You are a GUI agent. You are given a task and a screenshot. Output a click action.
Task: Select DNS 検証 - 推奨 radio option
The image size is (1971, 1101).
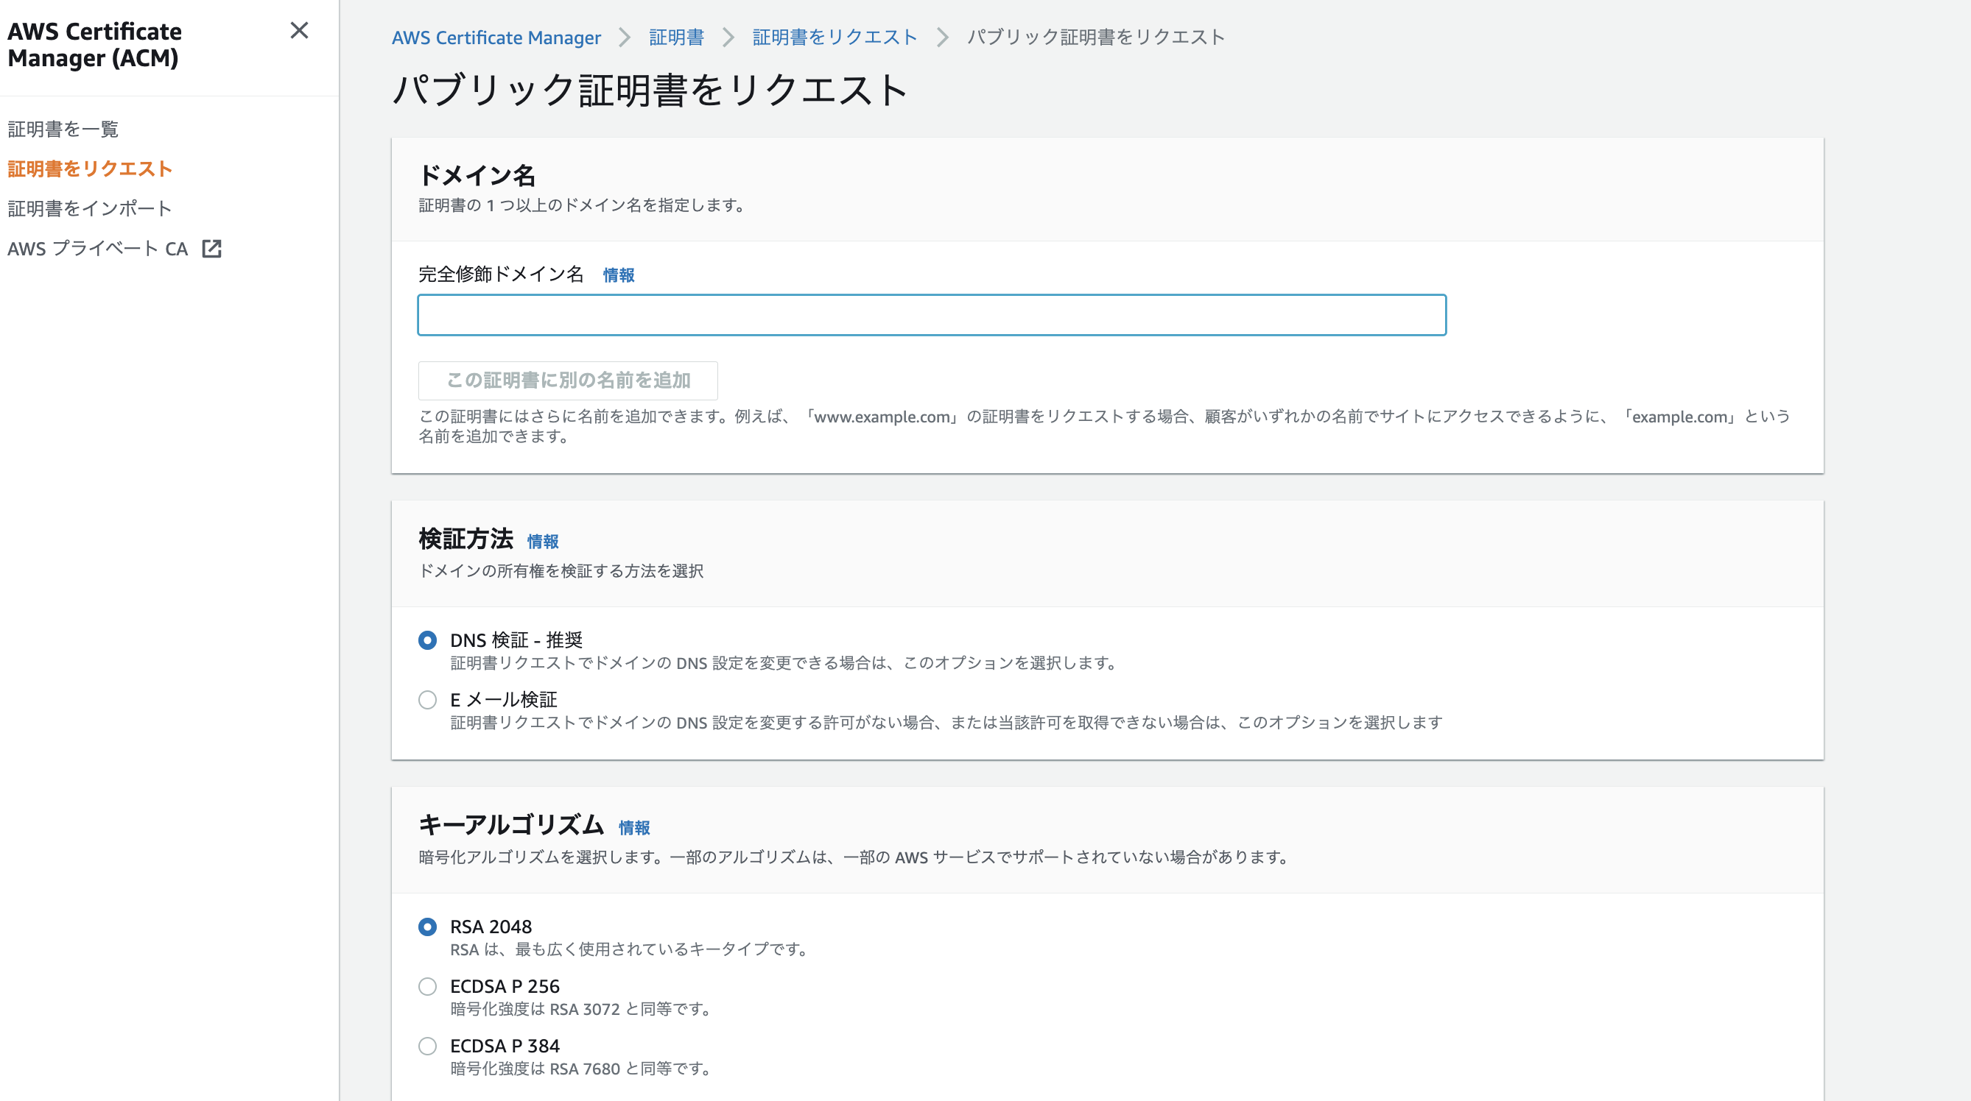[x=428, y=640]
